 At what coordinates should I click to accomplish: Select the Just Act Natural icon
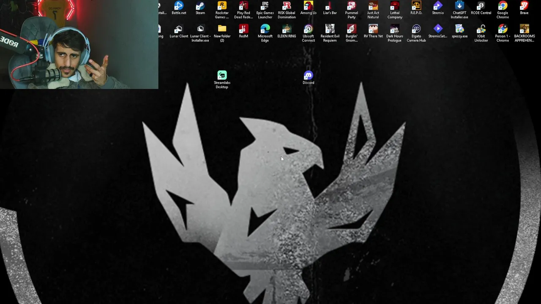tap(373, 10)
